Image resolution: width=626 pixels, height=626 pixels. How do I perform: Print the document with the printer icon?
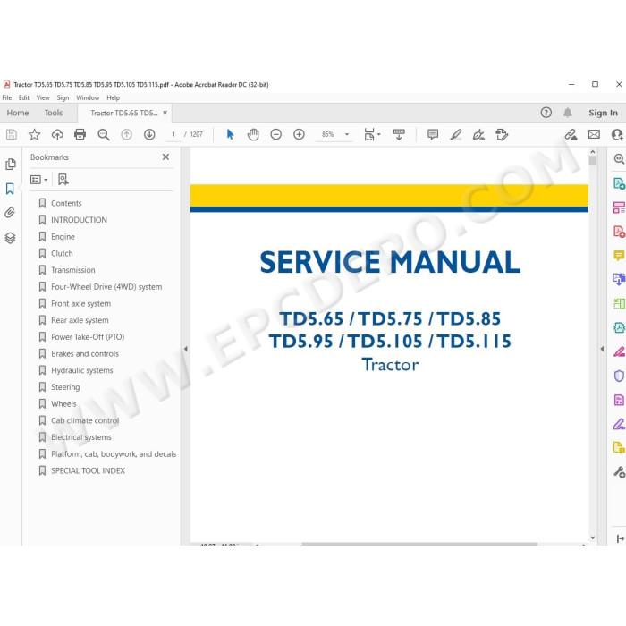(x=80, y=134)
